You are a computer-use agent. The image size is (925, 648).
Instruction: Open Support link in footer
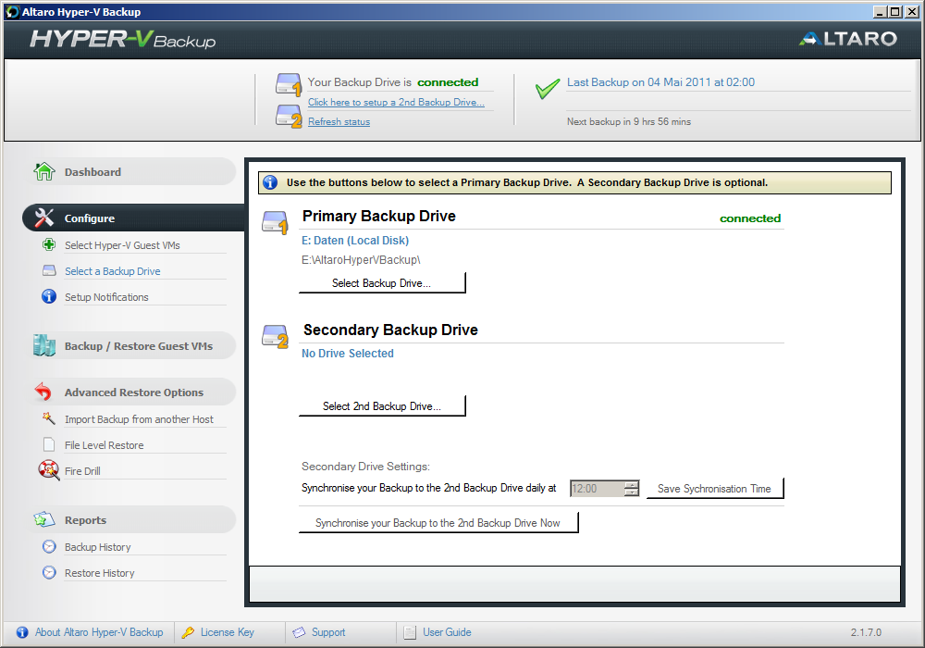[x=328, y=632]
